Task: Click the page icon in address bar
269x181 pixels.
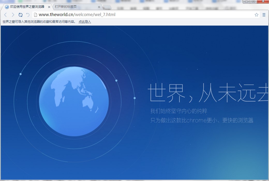Action: coord(35,15)
